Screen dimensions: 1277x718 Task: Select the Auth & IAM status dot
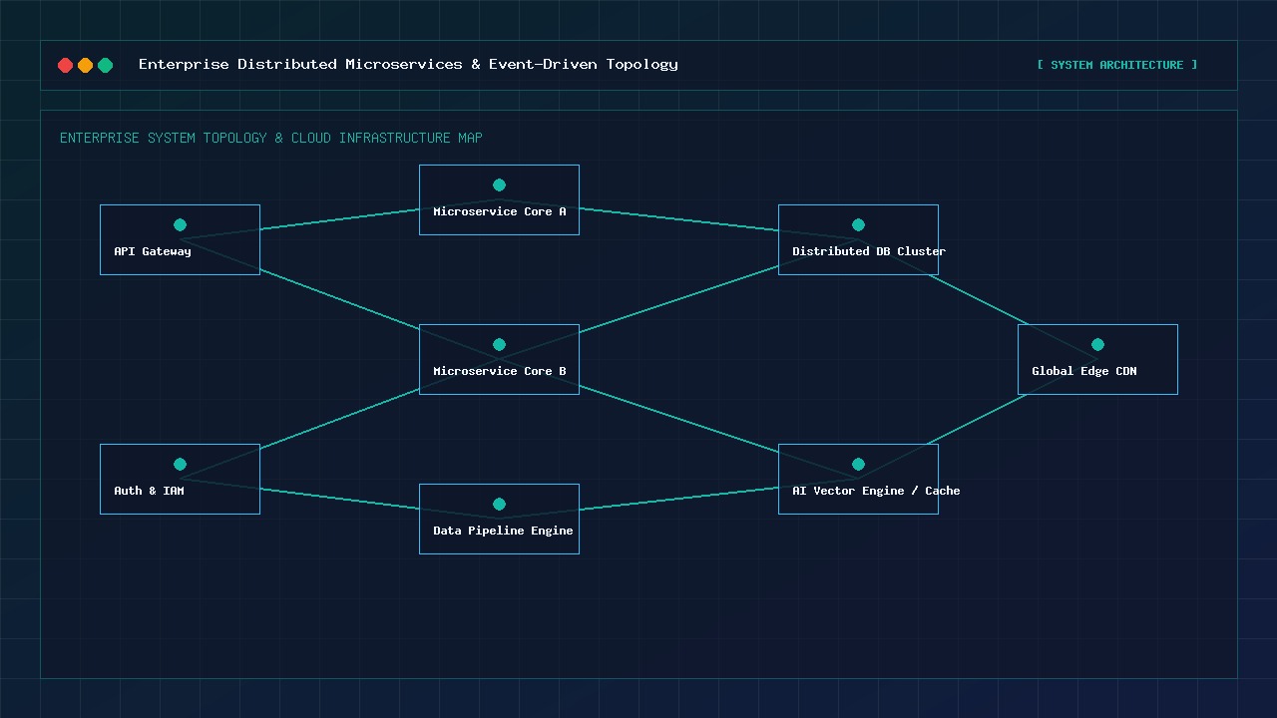coord(180,464)
